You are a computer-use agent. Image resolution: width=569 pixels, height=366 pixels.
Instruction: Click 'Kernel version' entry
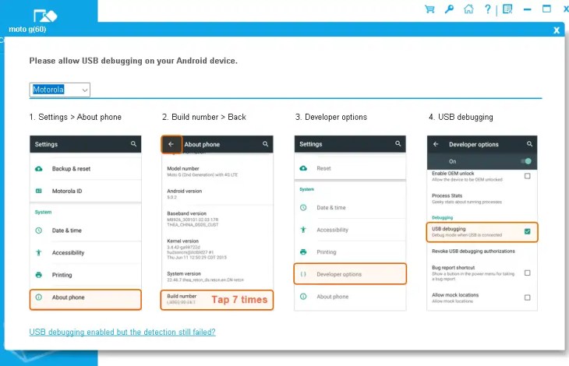click(x=196, y=249)
